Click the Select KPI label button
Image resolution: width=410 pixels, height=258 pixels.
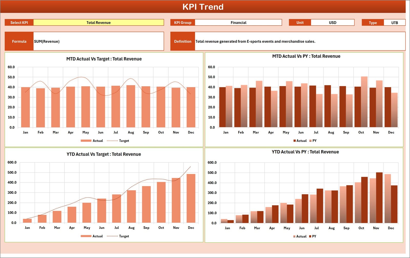pos(19,23)
